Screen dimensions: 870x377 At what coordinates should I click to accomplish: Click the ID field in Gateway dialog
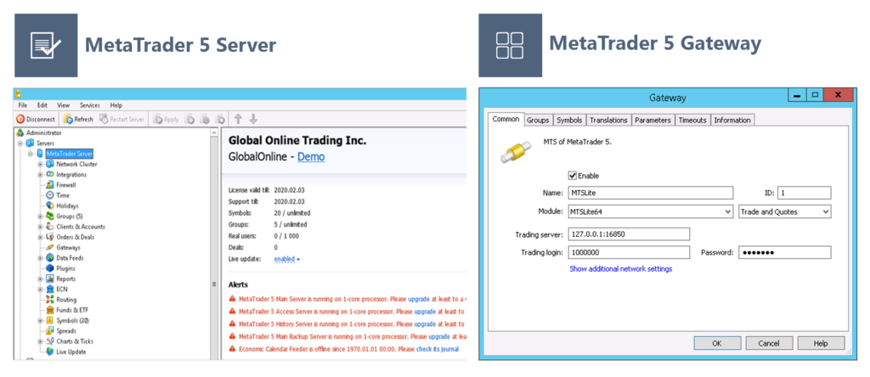coord(804,193)
